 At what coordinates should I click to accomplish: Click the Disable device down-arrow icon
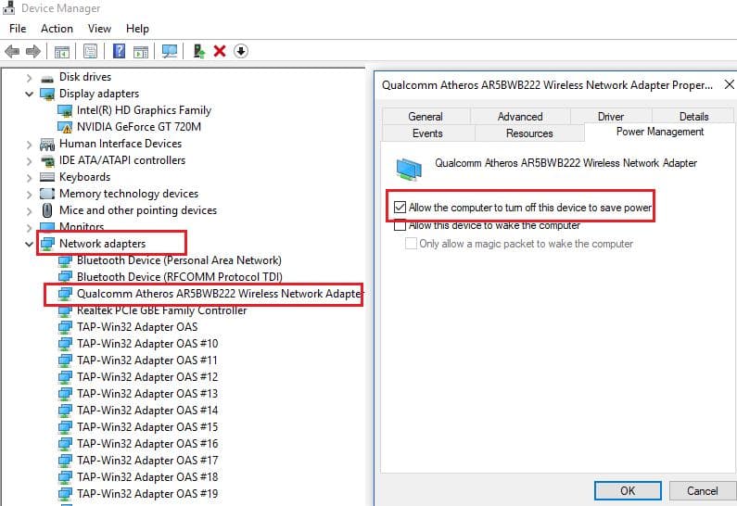(x=241, y=51)
